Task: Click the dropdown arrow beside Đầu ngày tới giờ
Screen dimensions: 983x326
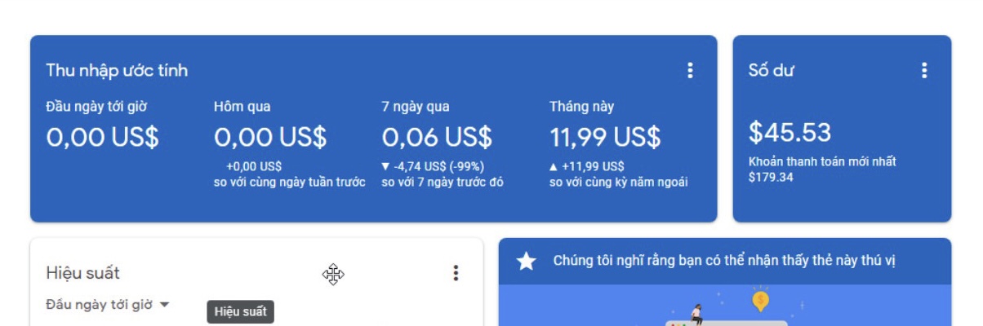Action: 164,304
